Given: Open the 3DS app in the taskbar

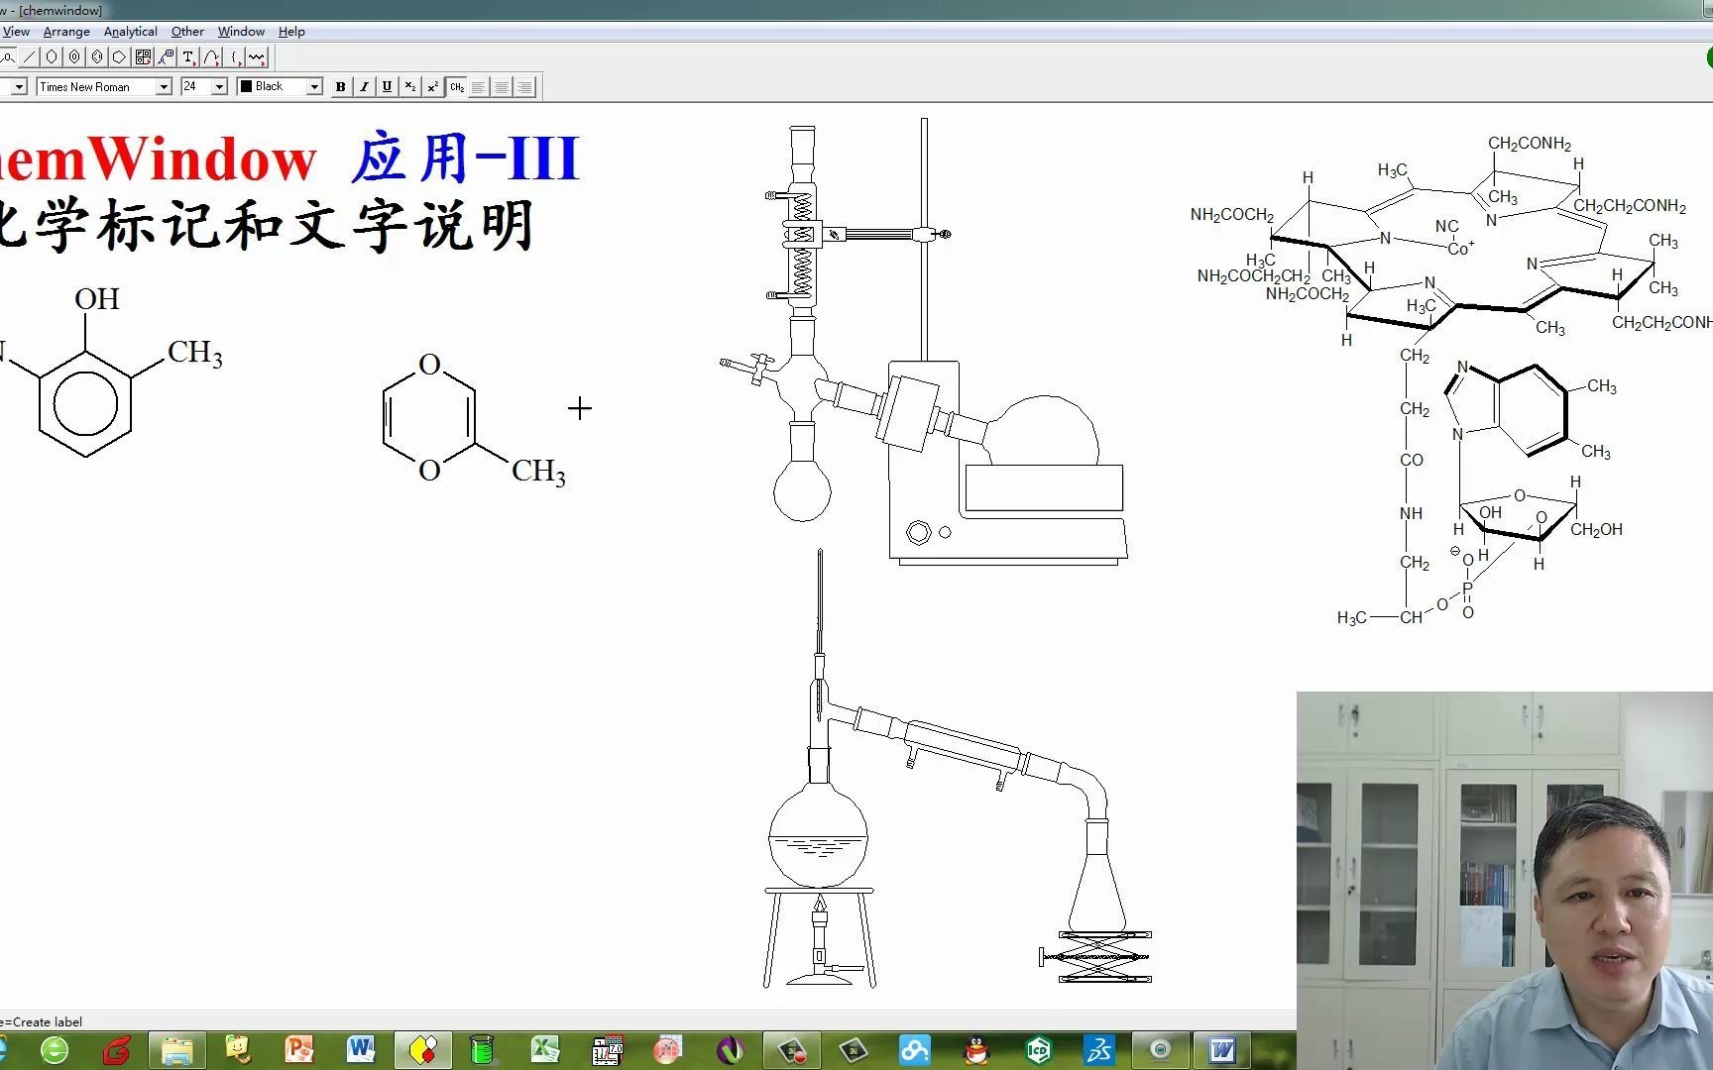Looking at the screenshot, I should 1099,1049.
